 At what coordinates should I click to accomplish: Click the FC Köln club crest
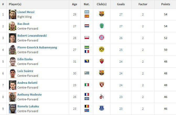click(x=102, y=96)
